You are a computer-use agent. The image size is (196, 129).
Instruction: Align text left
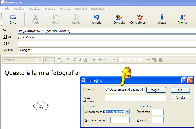pos(122,60)
